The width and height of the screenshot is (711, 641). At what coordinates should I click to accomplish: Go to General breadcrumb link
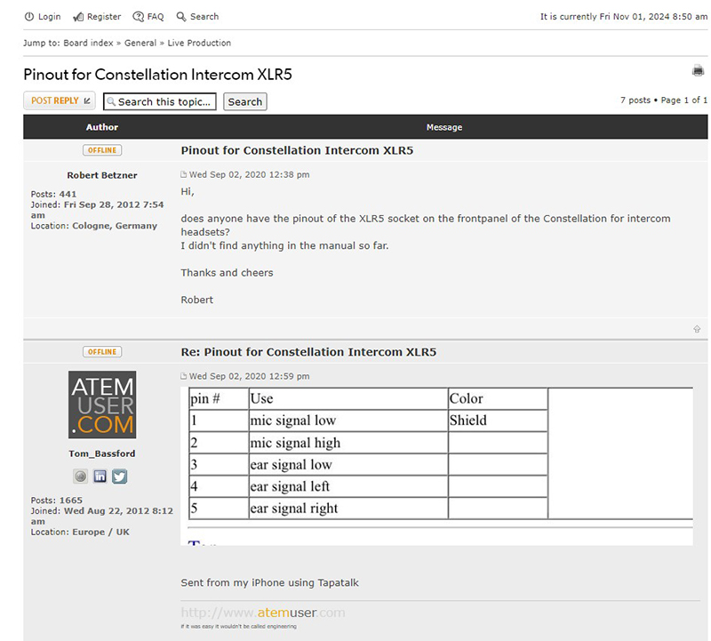coord(140,43)
